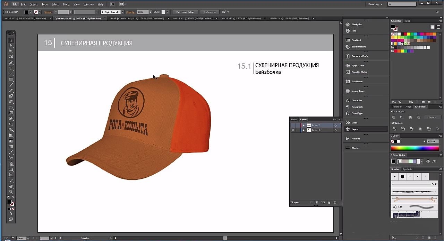The height and width of the screenshot is (241, 444).
Task: Select the Rectangle tool
Action: click(11, 80)
